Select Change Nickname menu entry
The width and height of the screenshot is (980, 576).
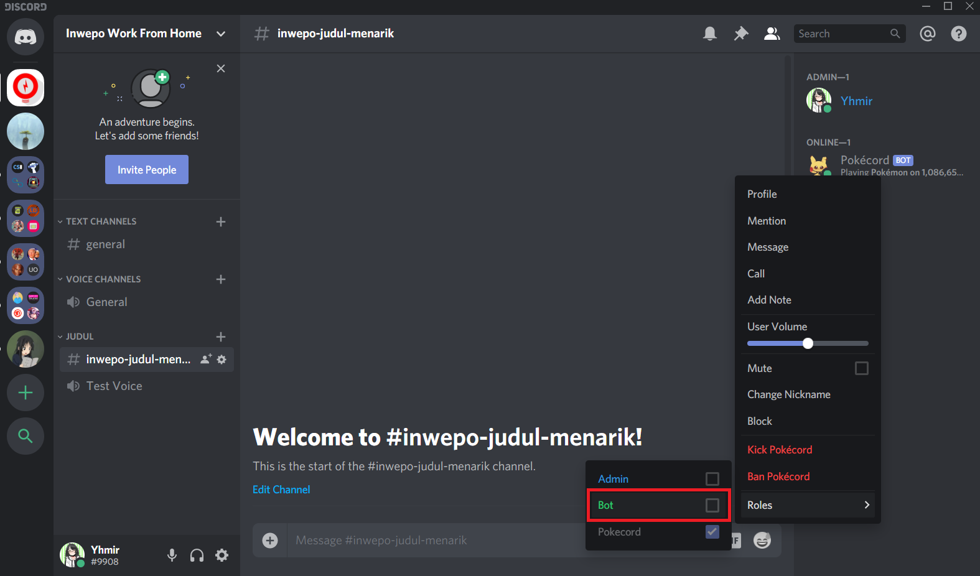(808, 394)
